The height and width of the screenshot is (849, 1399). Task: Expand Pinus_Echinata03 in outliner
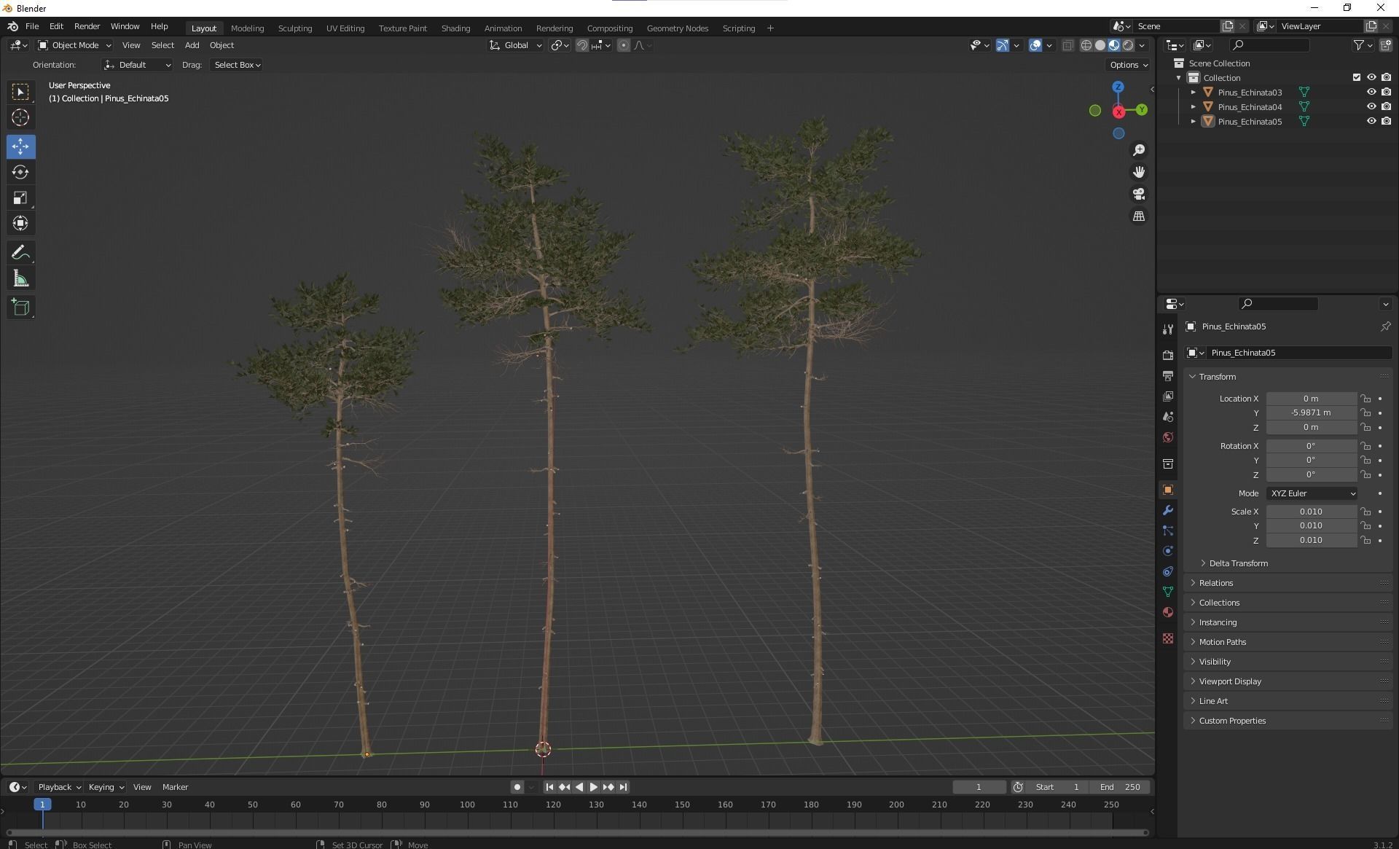[x=1193, y=93]
